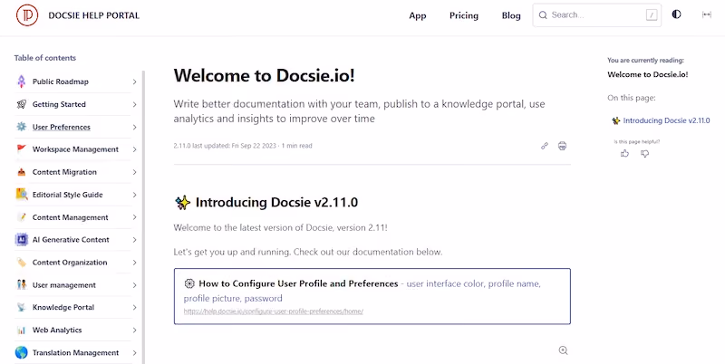This screenshot has width=725, height=364.
Task: Expand the Content Organization chevron
Action: [x=134, y=263]
